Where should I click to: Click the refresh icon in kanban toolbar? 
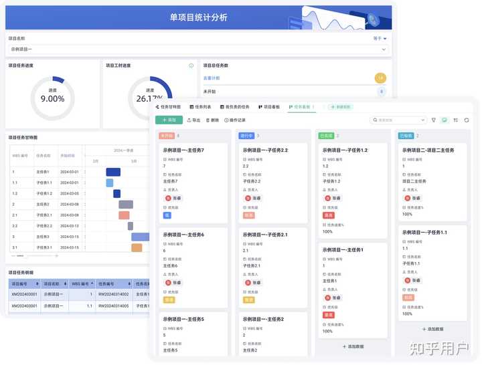point(467,120)
